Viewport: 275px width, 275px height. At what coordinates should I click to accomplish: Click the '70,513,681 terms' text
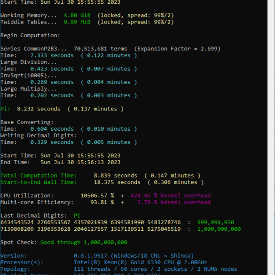[x=100, y=49]
